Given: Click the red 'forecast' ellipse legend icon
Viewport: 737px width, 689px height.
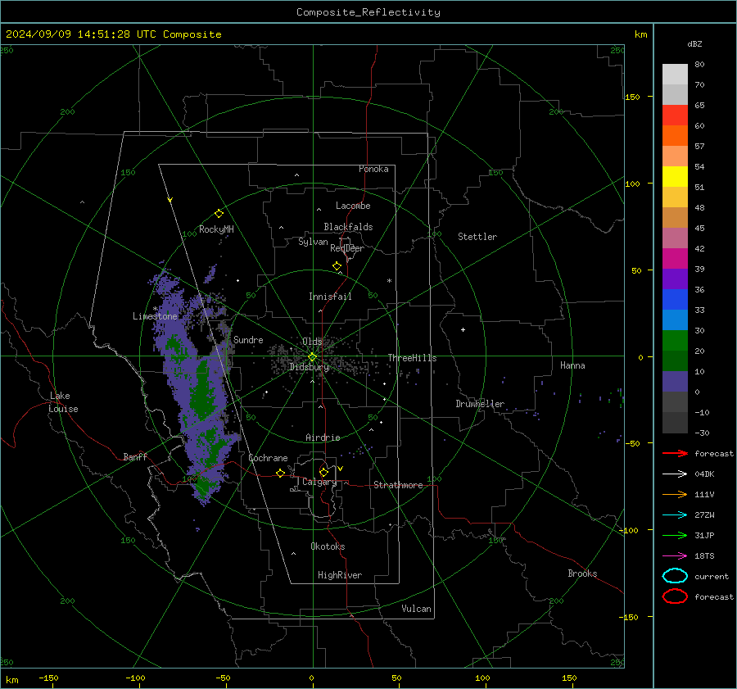Looking at the screenshot, I should (675, 596).
